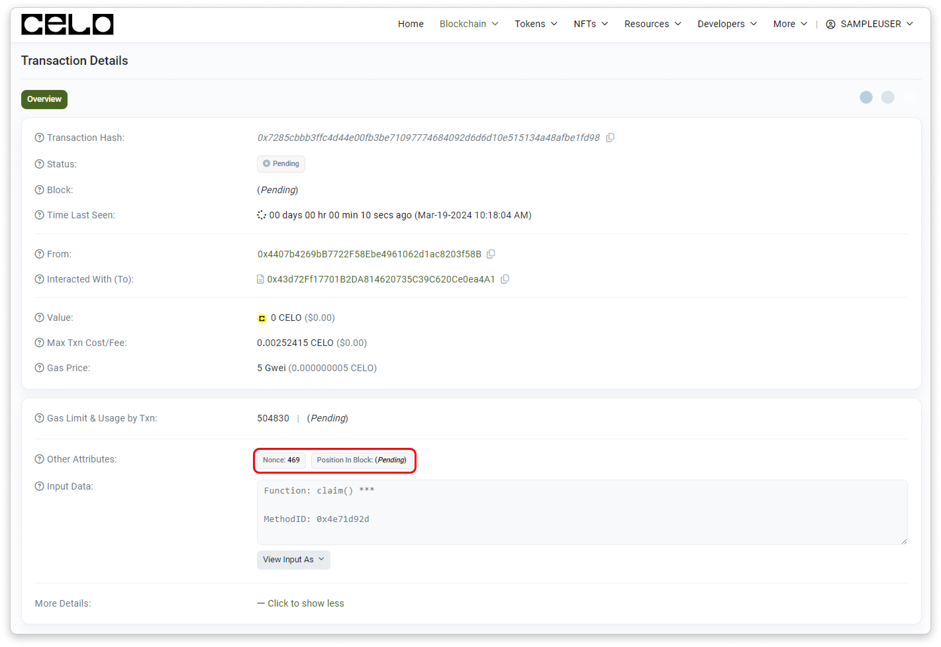Click inside the Input Data text area
This screenshot has height=647, width=941.
[582, 512]
